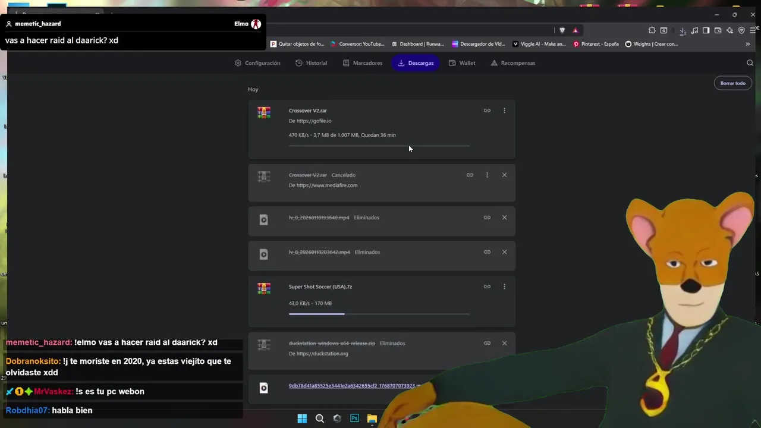
Task: Click the Super Shot Soccer progress bar
Action: (379, 314)
